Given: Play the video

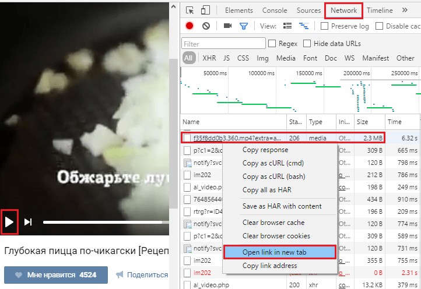Looking at the screenshot, I should pos(9,222).
